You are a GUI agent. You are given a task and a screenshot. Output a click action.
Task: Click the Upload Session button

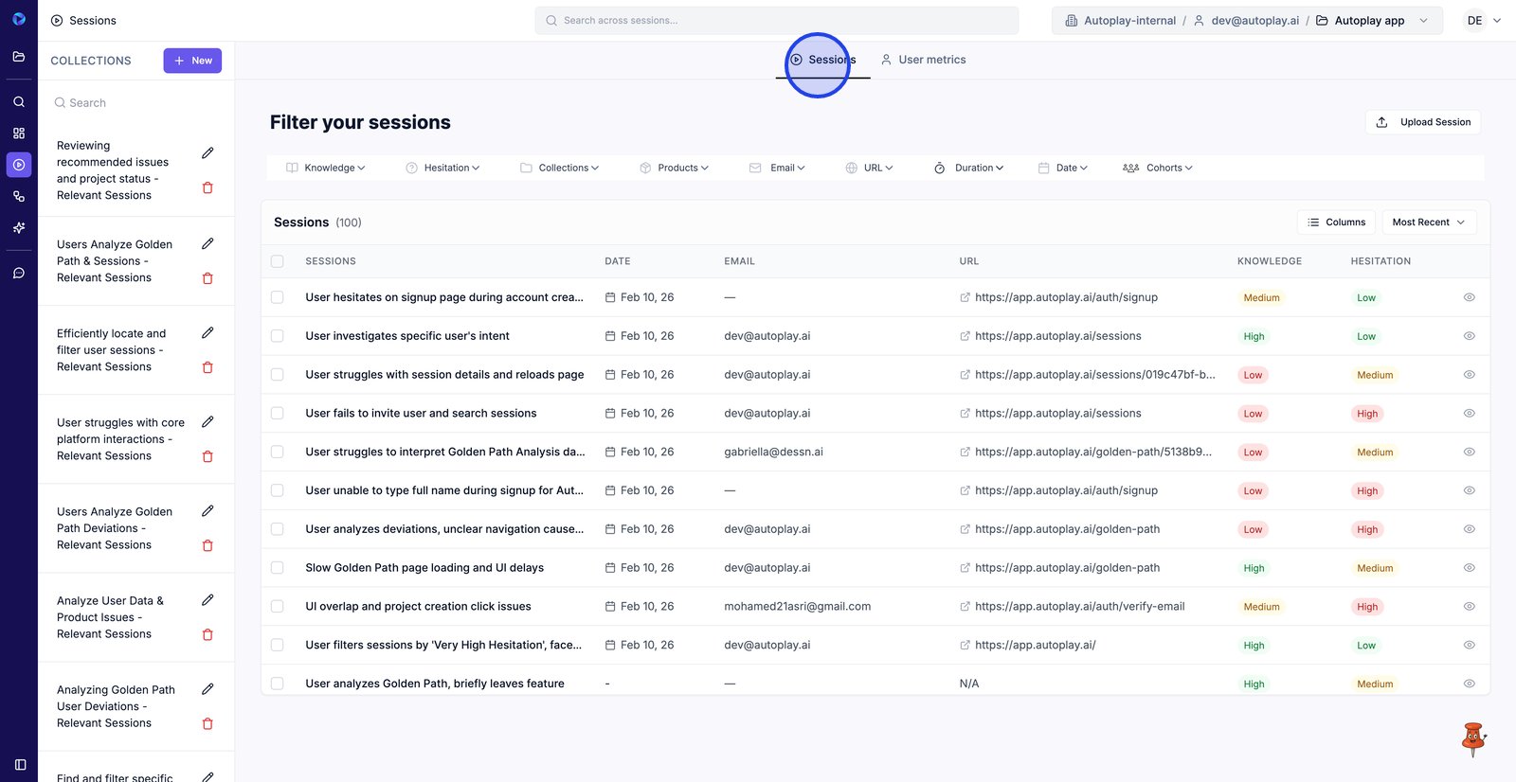tap(1423, 122)
